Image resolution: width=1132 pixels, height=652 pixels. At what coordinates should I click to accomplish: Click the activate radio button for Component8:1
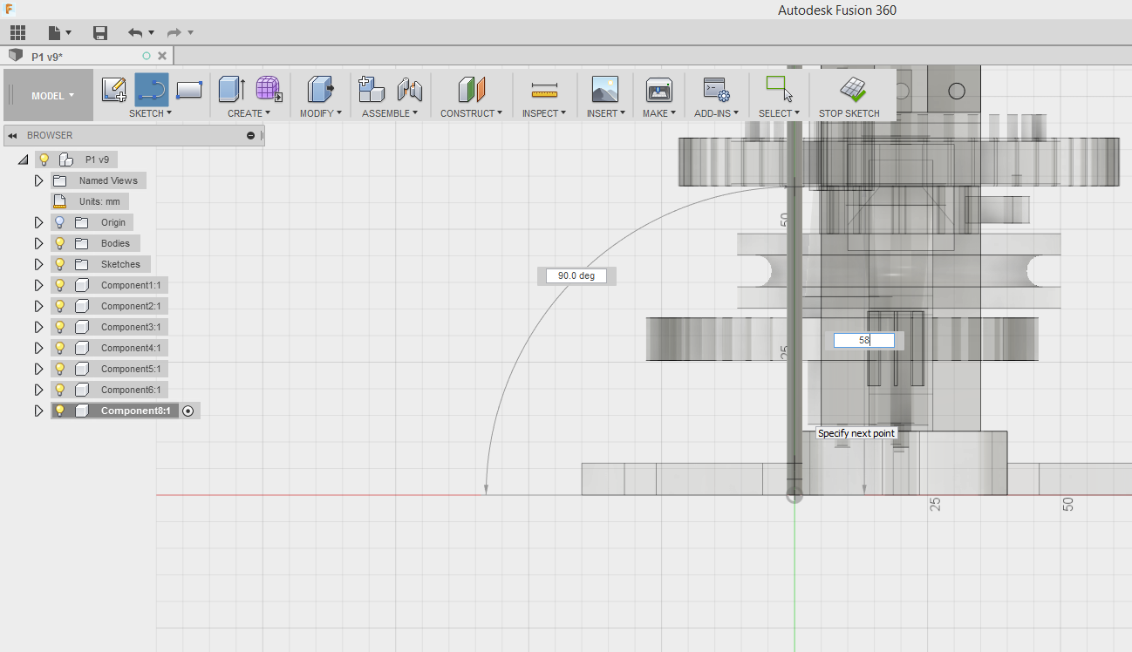pos(188,411)
